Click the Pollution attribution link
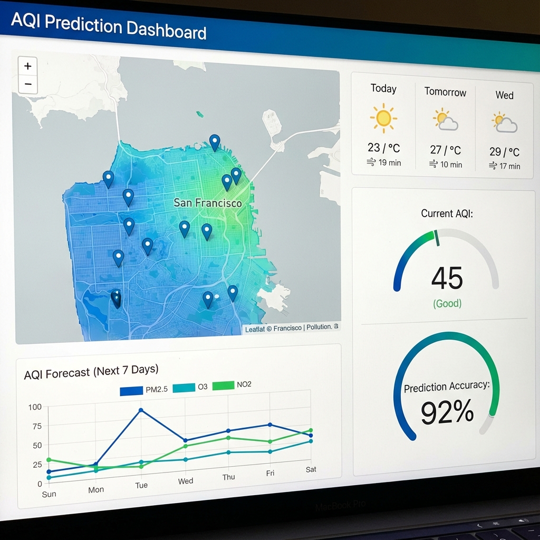The height and width of the screenshot is (540, 540). coord(319,327)
